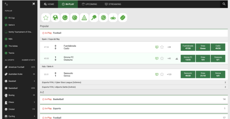The width and height of the screenshot is (230, 119).
Task: Bet on Genoa at 6/5
Action: [218, 74]
